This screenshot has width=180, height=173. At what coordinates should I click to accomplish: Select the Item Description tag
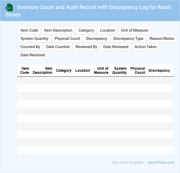pyautogui.click(x=58, y=30)
